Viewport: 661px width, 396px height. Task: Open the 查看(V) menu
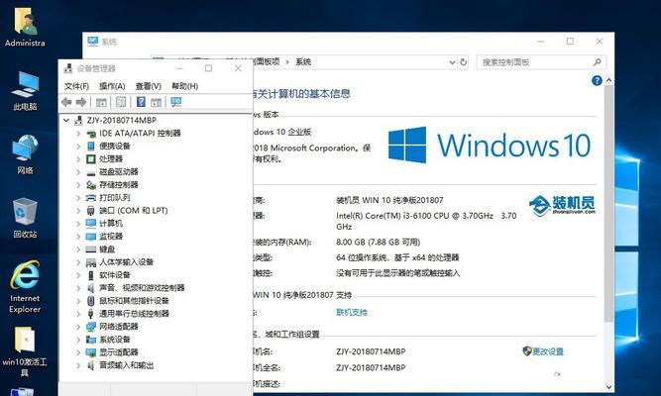pos(149,86)
